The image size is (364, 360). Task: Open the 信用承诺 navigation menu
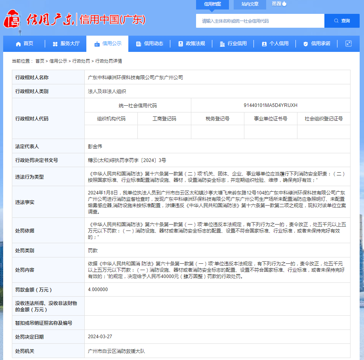317,44
